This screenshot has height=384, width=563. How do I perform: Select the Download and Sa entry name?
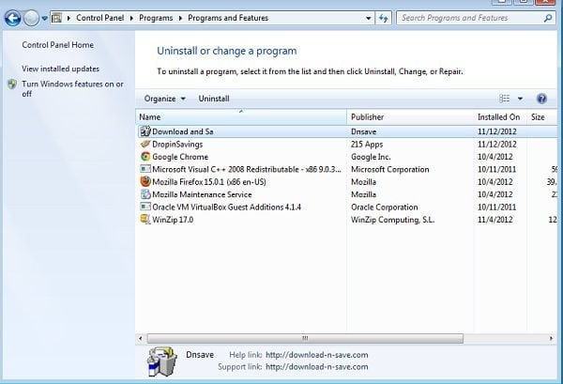click(x=183, y=131)
